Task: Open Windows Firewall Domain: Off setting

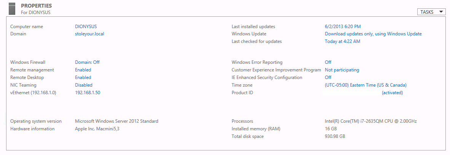Action: point(87,62)
